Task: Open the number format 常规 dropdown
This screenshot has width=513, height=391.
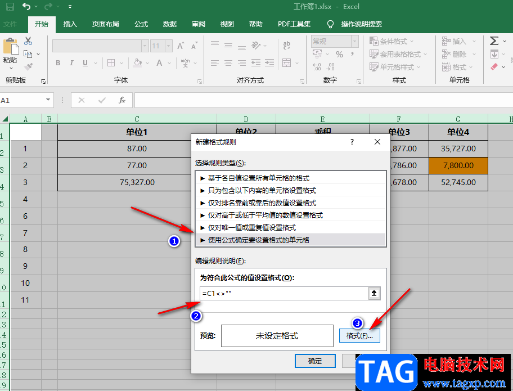Action: 354,42
